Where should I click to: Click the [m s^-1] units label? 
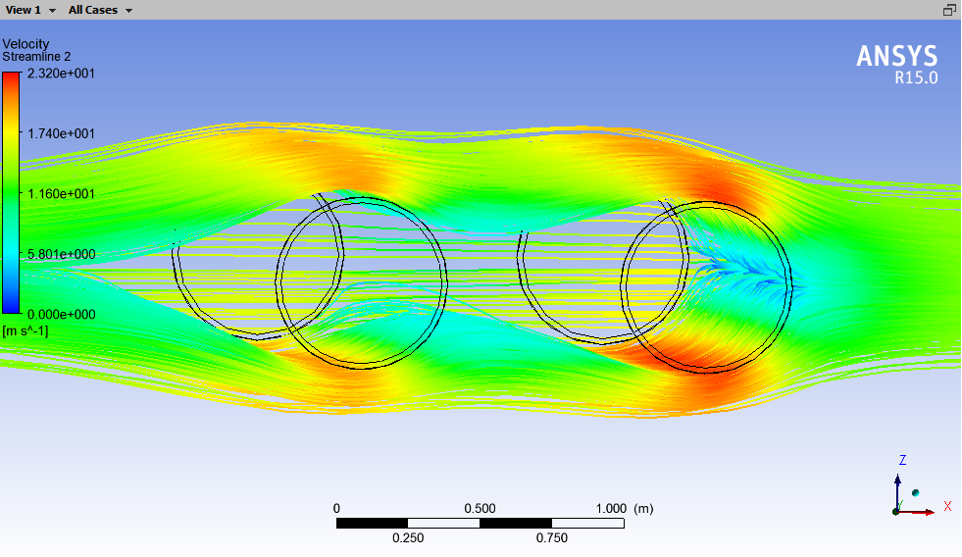click(25, 330)
